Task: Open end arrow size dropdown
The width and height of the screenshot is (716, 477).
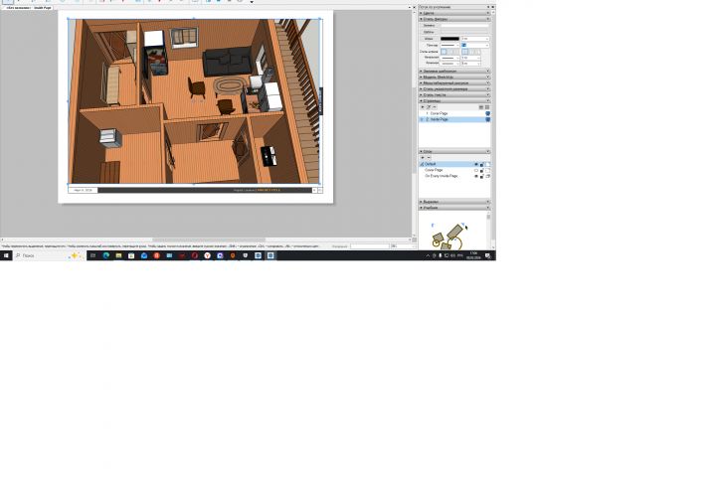Action: point(471,64)
